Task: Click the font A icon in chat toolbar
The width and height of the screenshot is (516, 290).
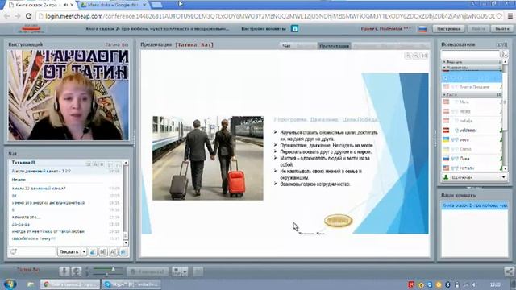Action: (x=113, y=252)
